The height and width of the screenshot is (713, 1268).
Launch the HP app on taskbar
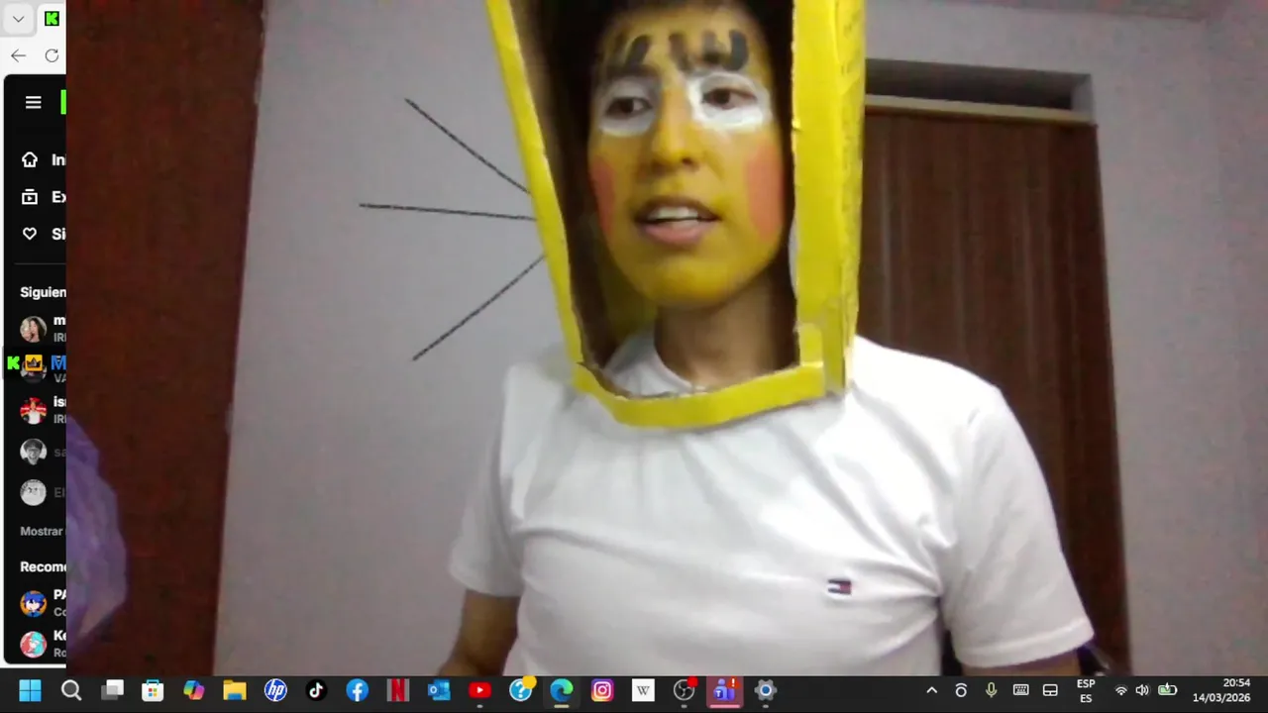pyautogui.click(x=275, y=690)
